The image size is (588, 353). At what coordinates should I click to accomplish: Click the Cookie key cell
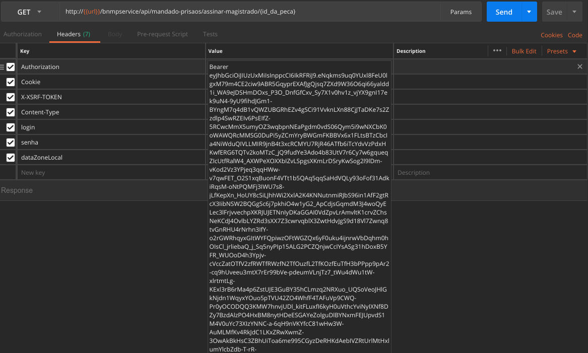click(111, 82)
